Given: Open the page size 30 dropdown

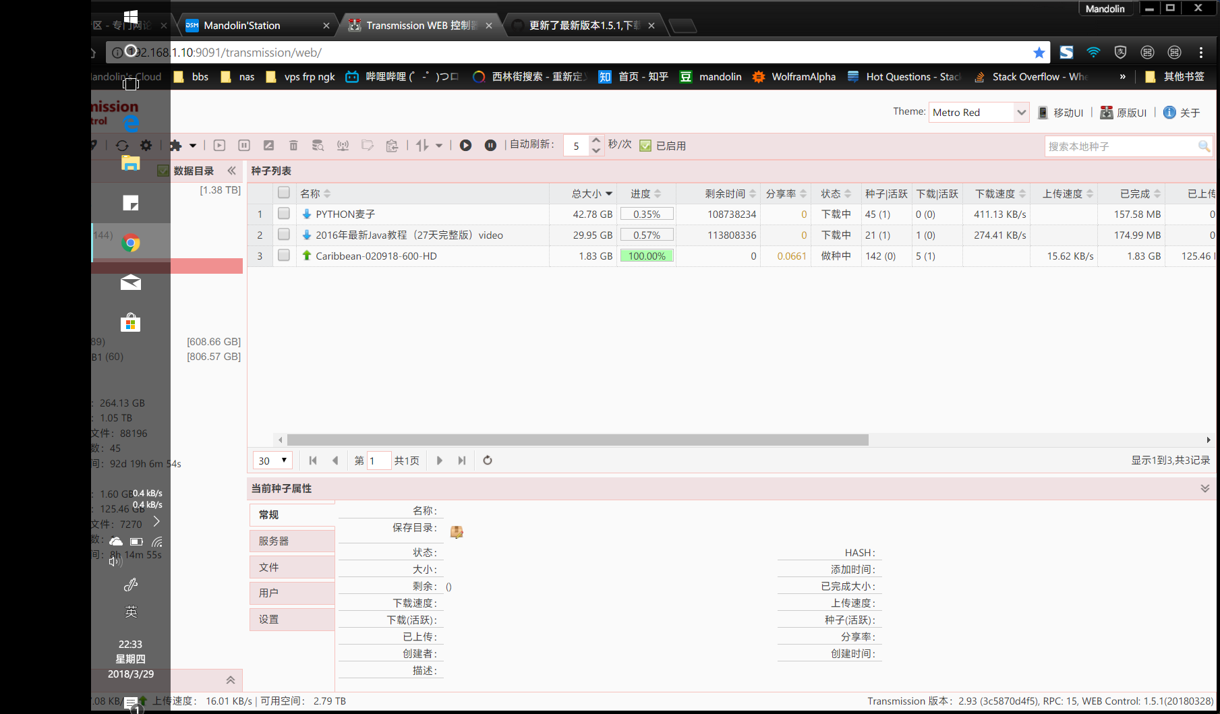Looking at the screenshot, I should (272, 460).
